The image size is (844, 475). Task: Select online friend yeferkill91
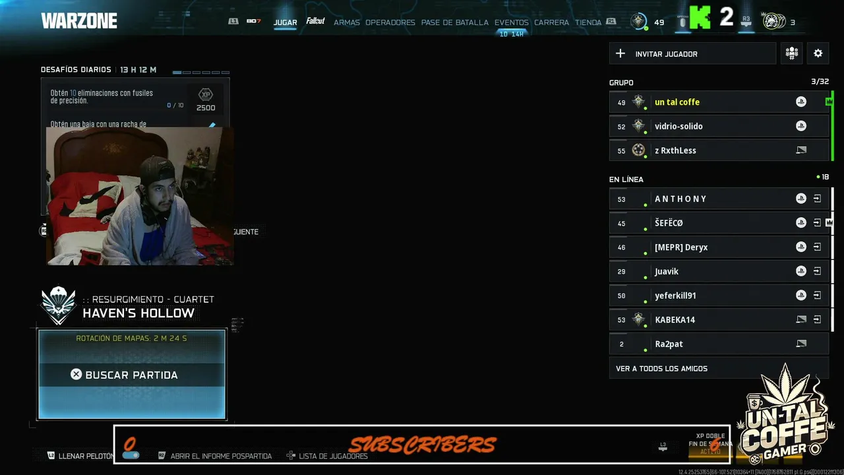[719, 296]
